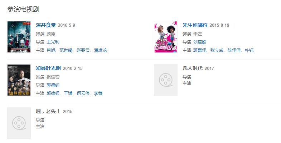
Task: Click the 先生你哪位 poster thumbnail
Action: [x=166, y=37]
